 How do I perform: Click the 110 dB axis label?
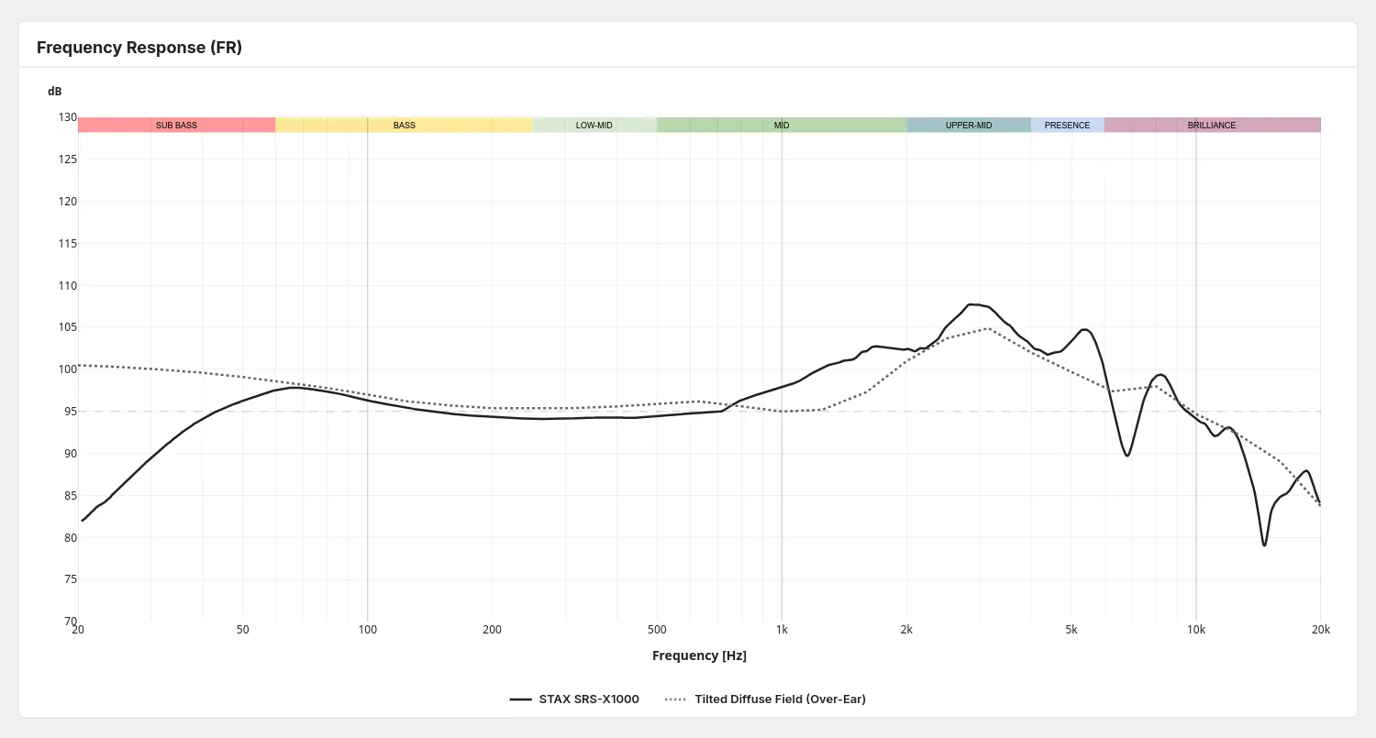(68, 285)
